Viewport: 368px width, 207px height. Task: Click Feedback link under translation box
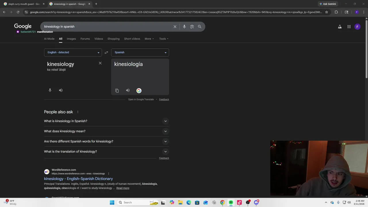[x=164, y=99]
